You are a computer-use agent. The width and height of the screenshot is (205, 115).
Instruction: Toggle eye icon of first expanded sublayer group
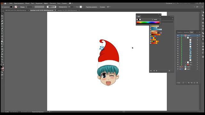(178, 38)
